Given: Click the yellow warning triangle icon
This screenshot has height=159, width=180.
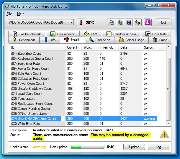Looking at the screenshot, I should (x=164, y=134).
